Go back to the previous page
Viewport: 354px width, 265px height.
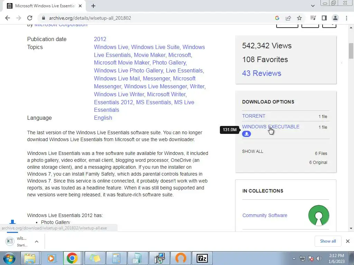coord(8,18)
